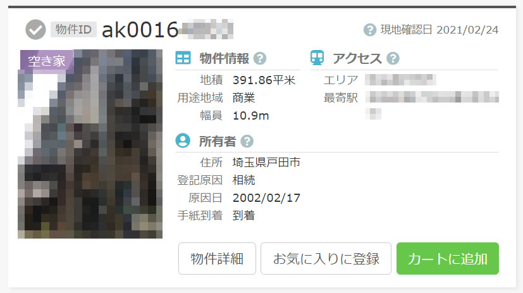Click the 所有者 section heading
Viewport: 523px width, 293px height.
pos(218,142)
